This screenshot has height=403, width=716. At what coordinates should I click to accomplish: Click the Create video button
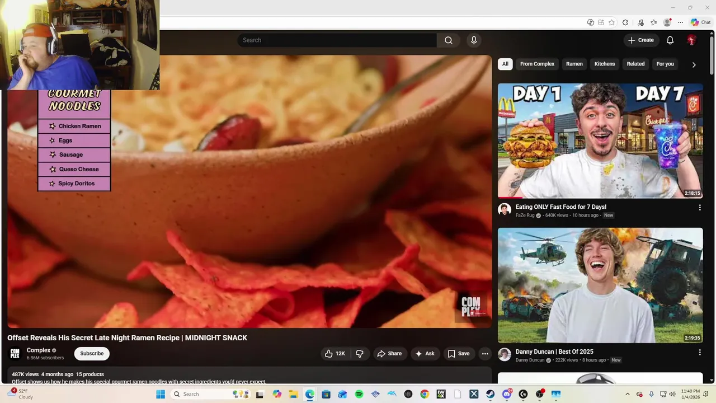click(640, 40)
